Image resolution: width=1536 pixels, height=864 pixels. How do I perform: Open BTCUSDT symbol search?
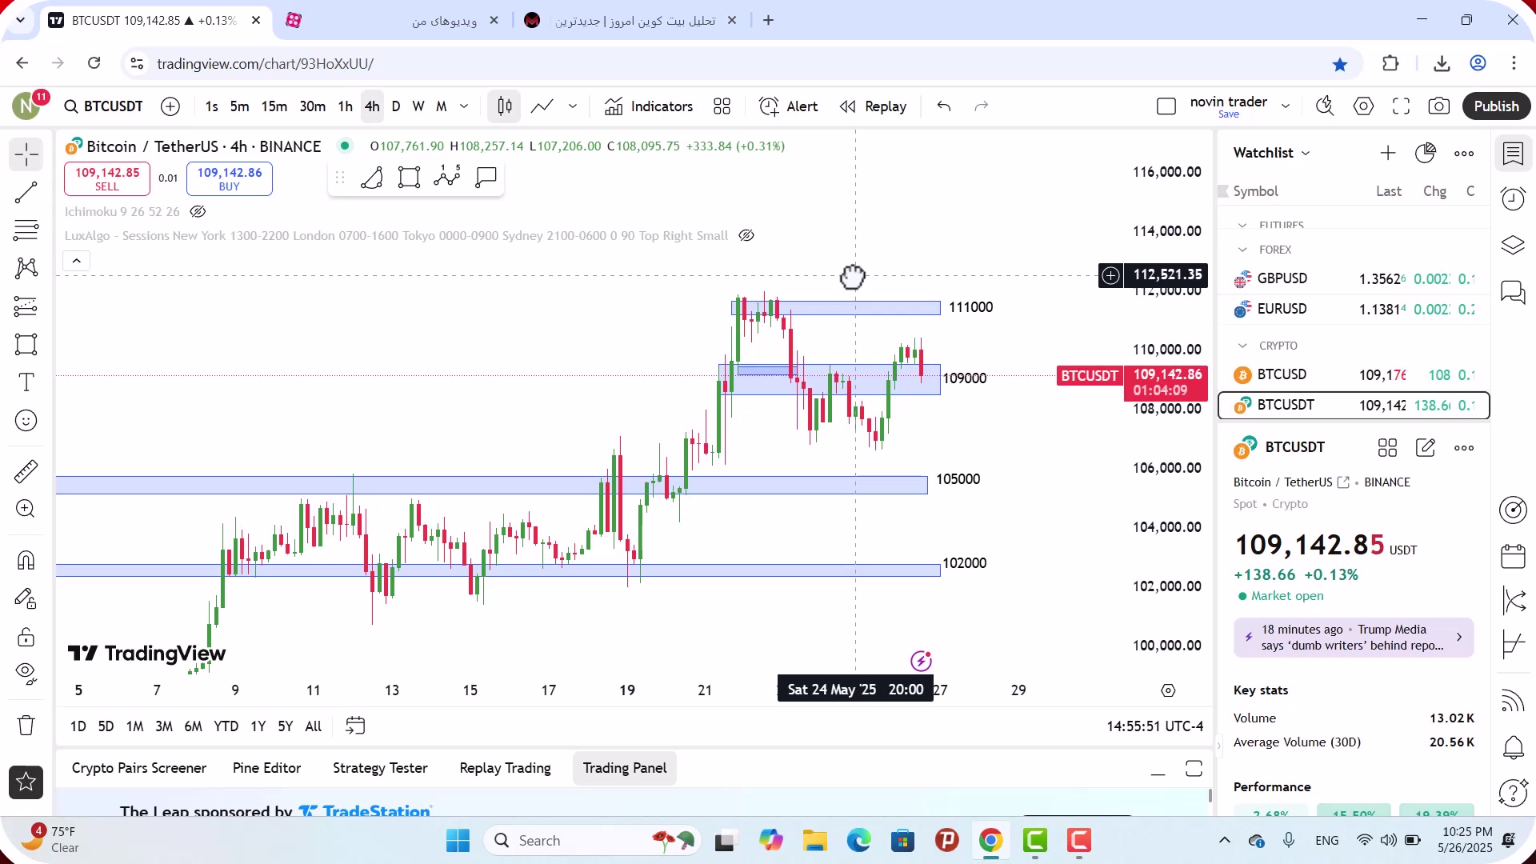pyautogui.click(x=104, y=106)
